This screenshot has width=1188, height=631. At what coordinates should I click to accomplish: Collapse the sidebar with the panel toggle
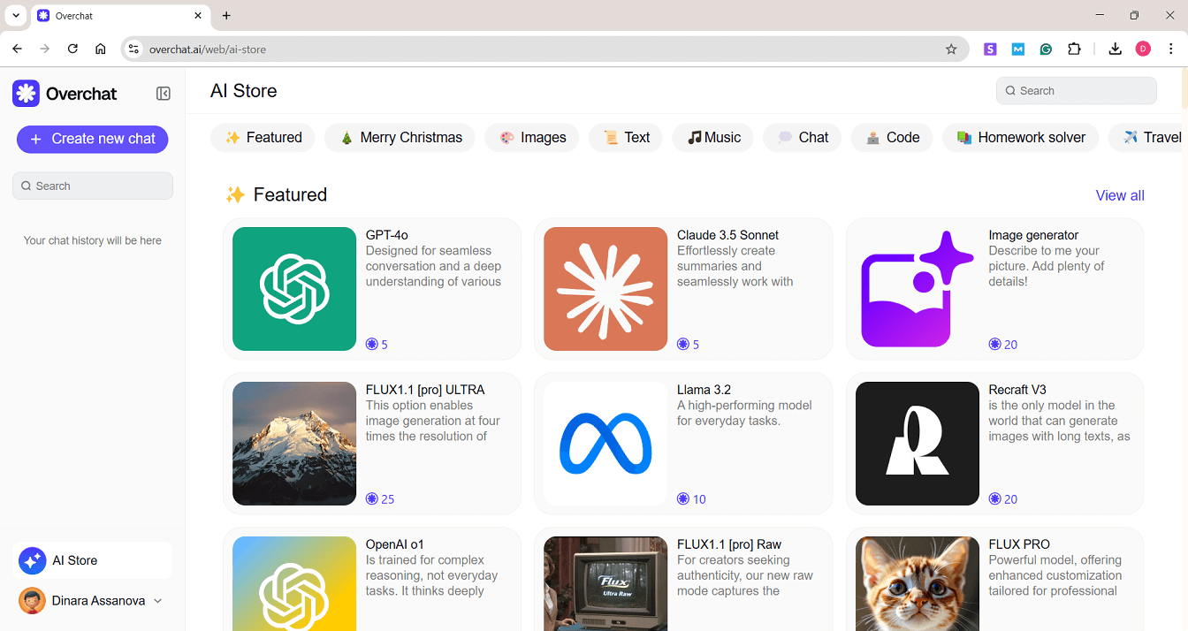coord(164,93)
